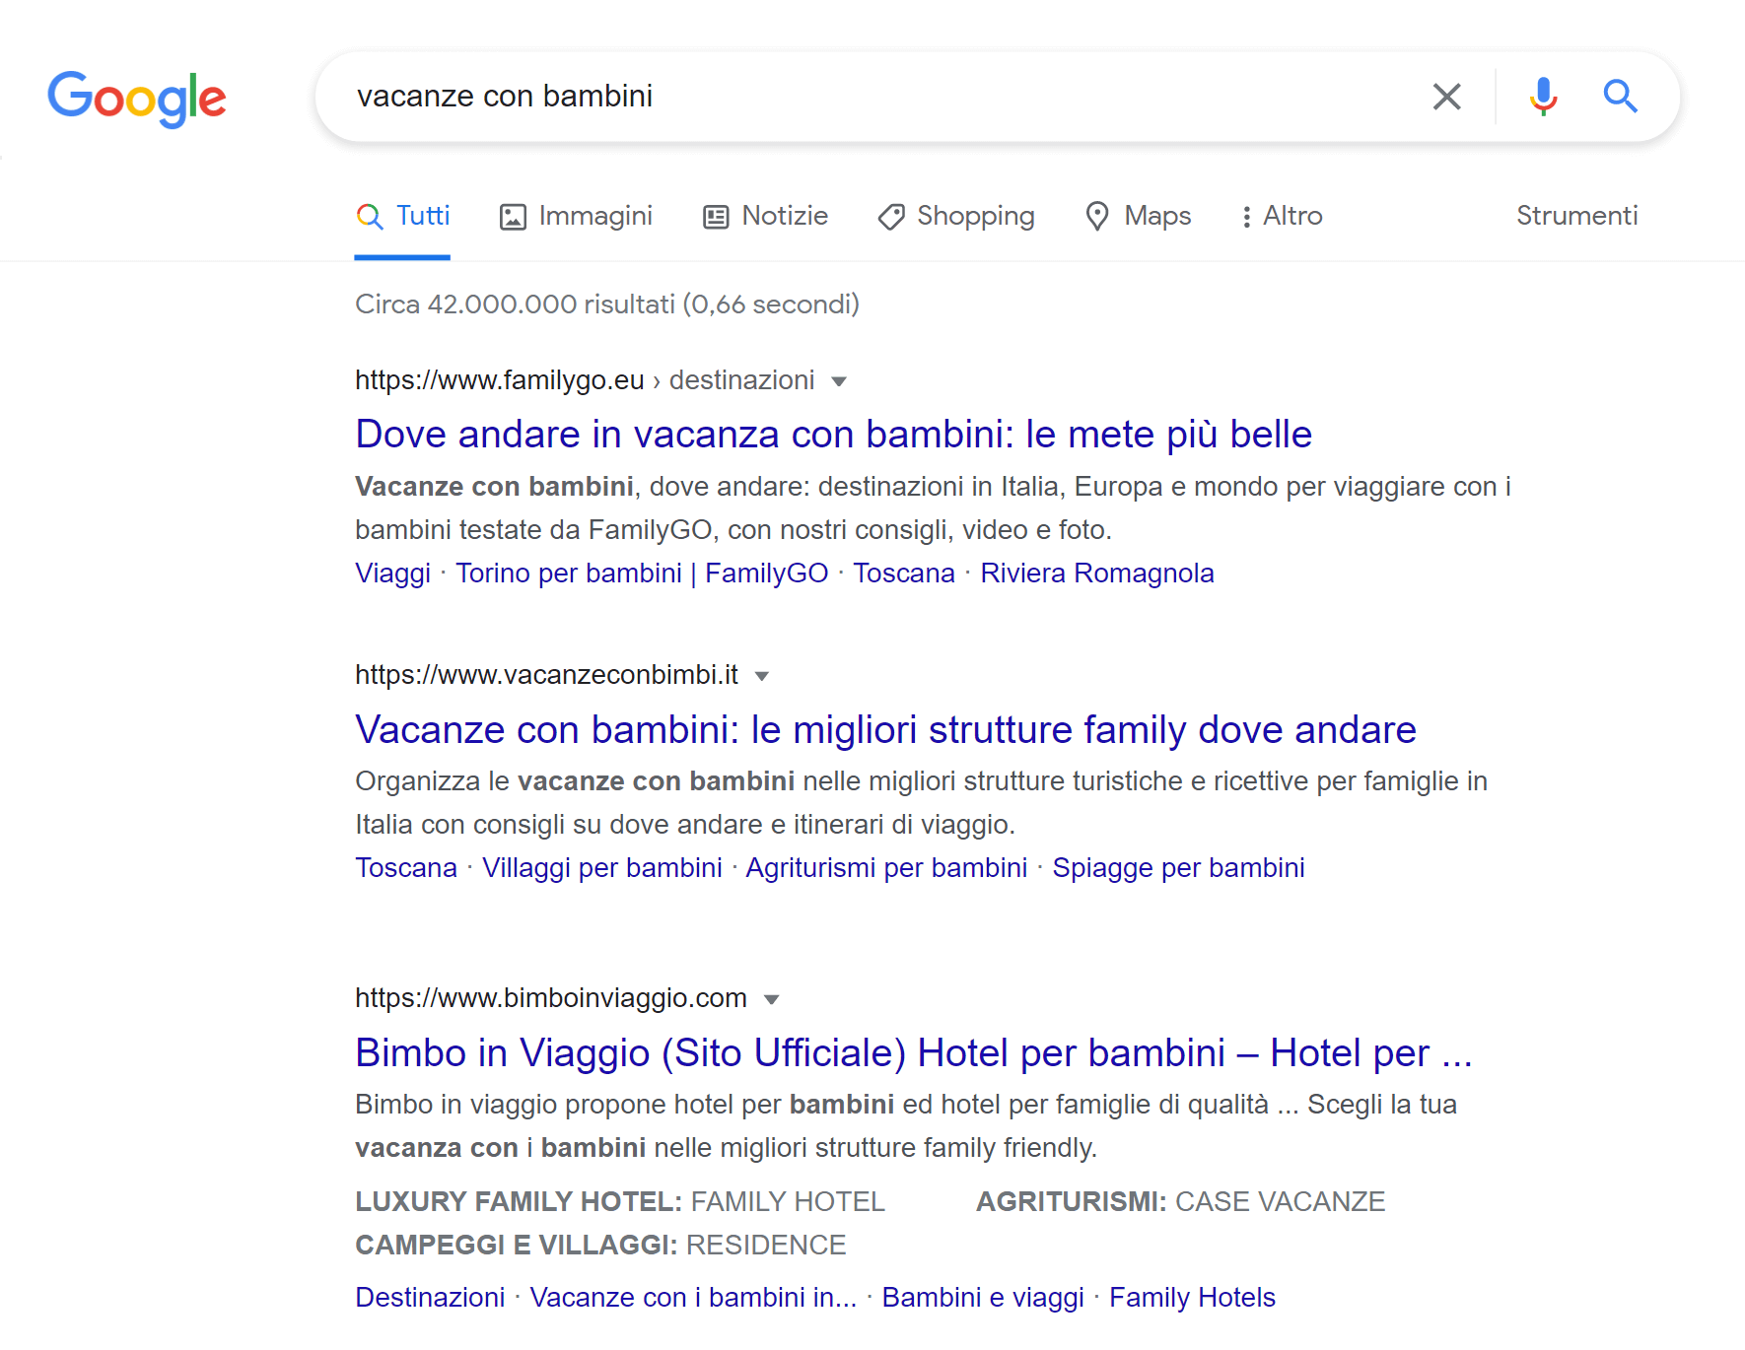
Task: Click the three-dot Altro icon
Action: (x=1247, y=217)
